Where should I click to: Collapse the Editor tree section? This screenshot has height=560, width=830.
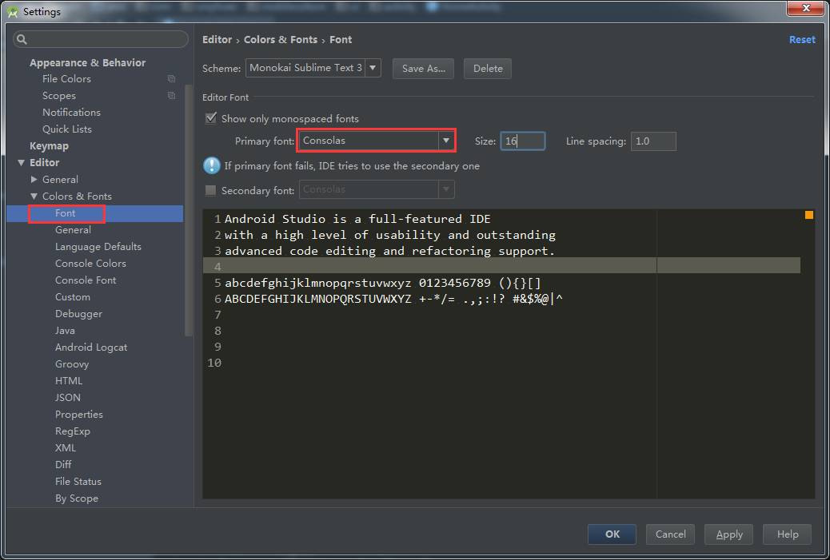pos(21,162)
